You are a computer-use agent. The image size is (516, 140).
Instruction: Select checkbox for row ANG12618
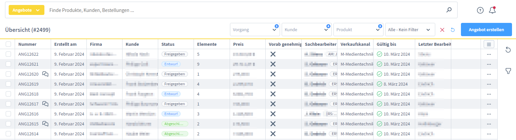point(8,94)
